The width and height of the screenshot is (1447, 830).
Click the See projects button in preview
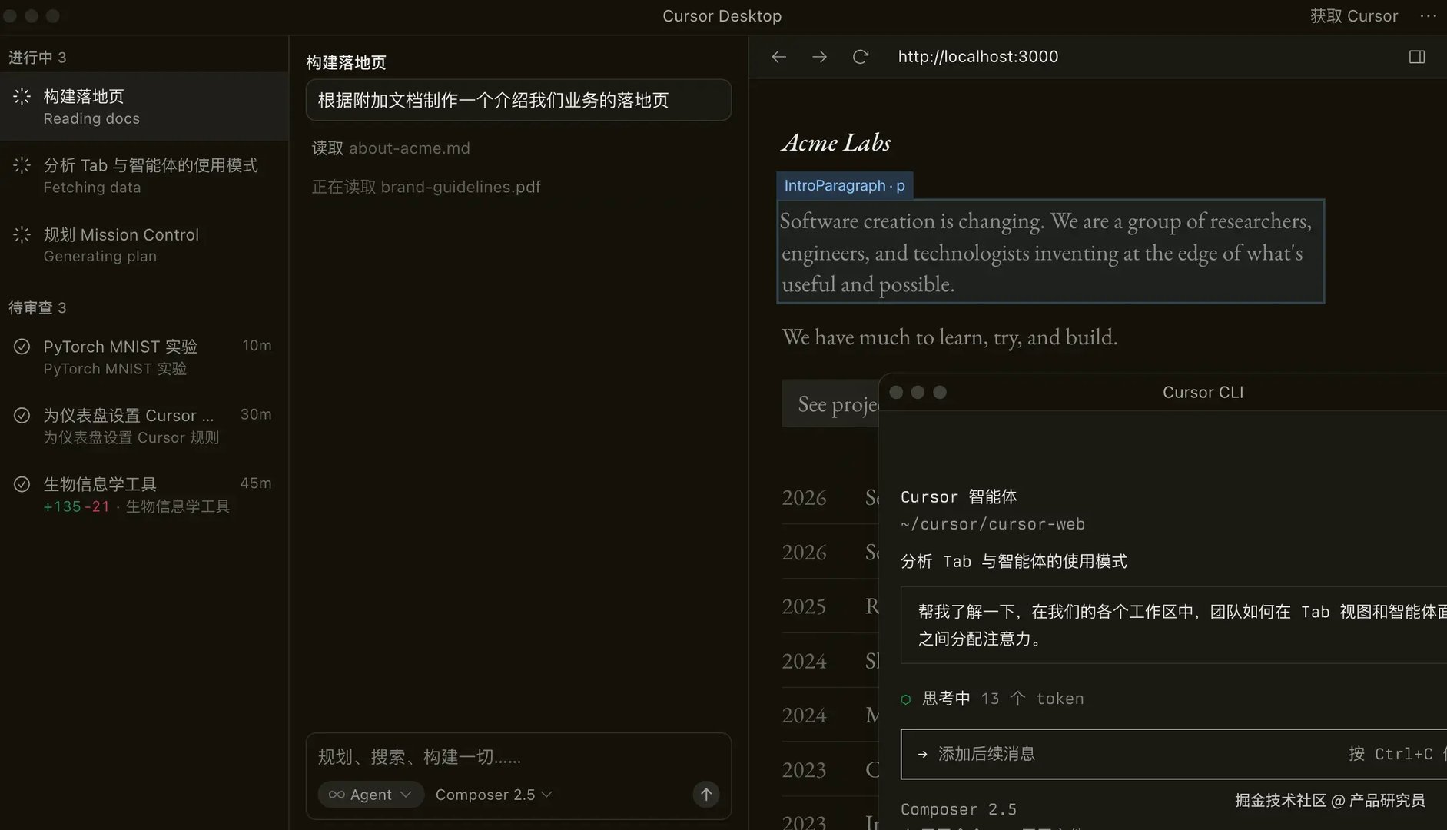[831, 403]
